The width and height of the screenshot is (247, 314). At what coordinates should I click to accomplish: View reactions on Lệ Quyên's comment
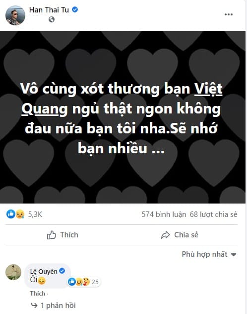pos(83,282)
